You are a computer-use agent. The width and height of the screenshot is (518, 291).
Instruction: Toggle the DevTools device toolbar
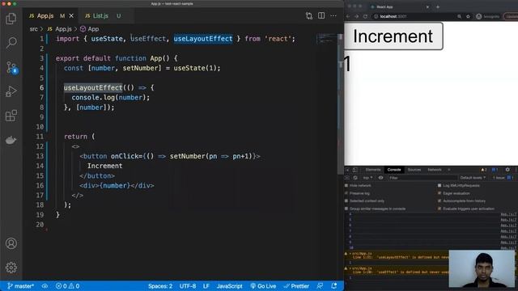click(355, 170)
